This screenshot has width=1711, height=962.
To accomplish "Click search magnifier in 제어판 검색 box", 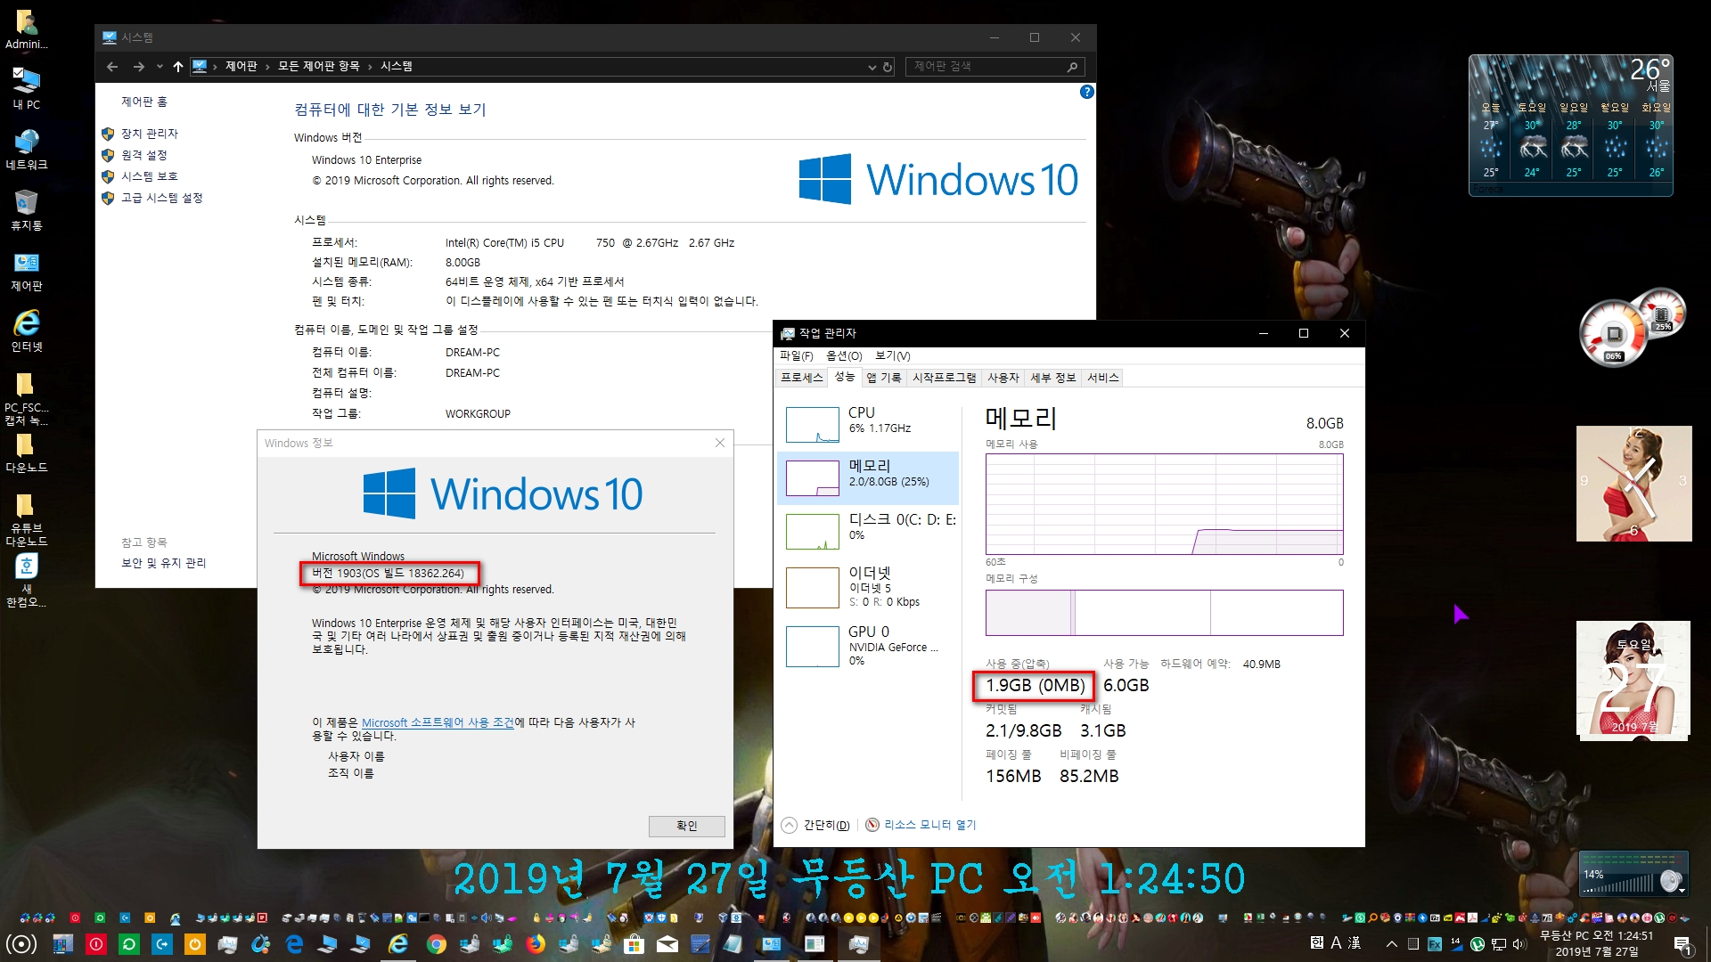I will [x=1072, y=67].
